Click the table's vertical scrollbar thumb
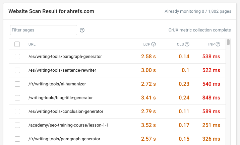 [228, 42]
